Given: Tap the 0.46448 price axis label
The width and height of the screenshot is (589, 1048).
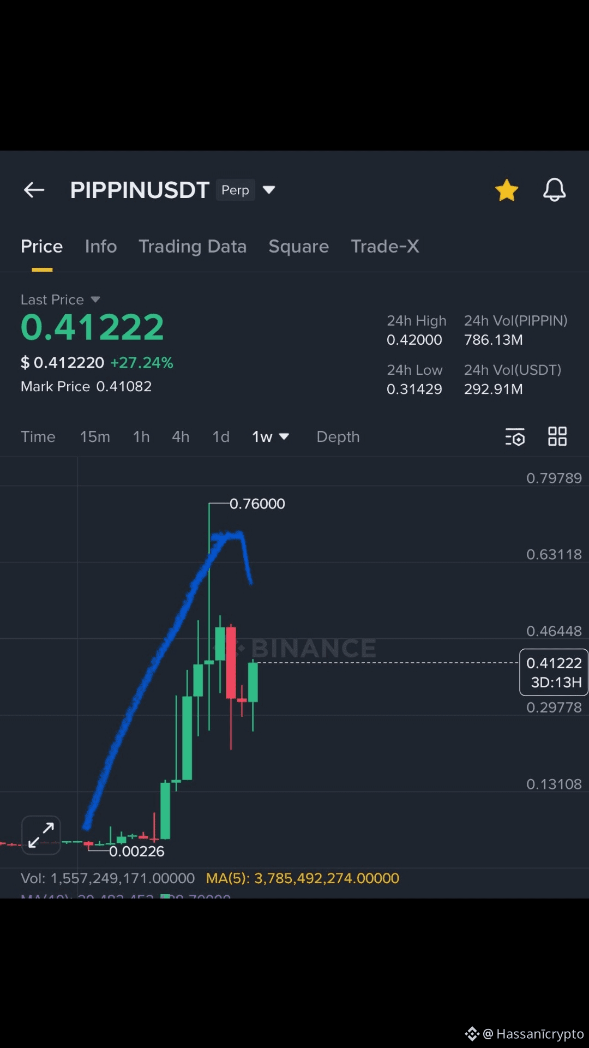Looking at the screenshot, I should coord(554,631).
